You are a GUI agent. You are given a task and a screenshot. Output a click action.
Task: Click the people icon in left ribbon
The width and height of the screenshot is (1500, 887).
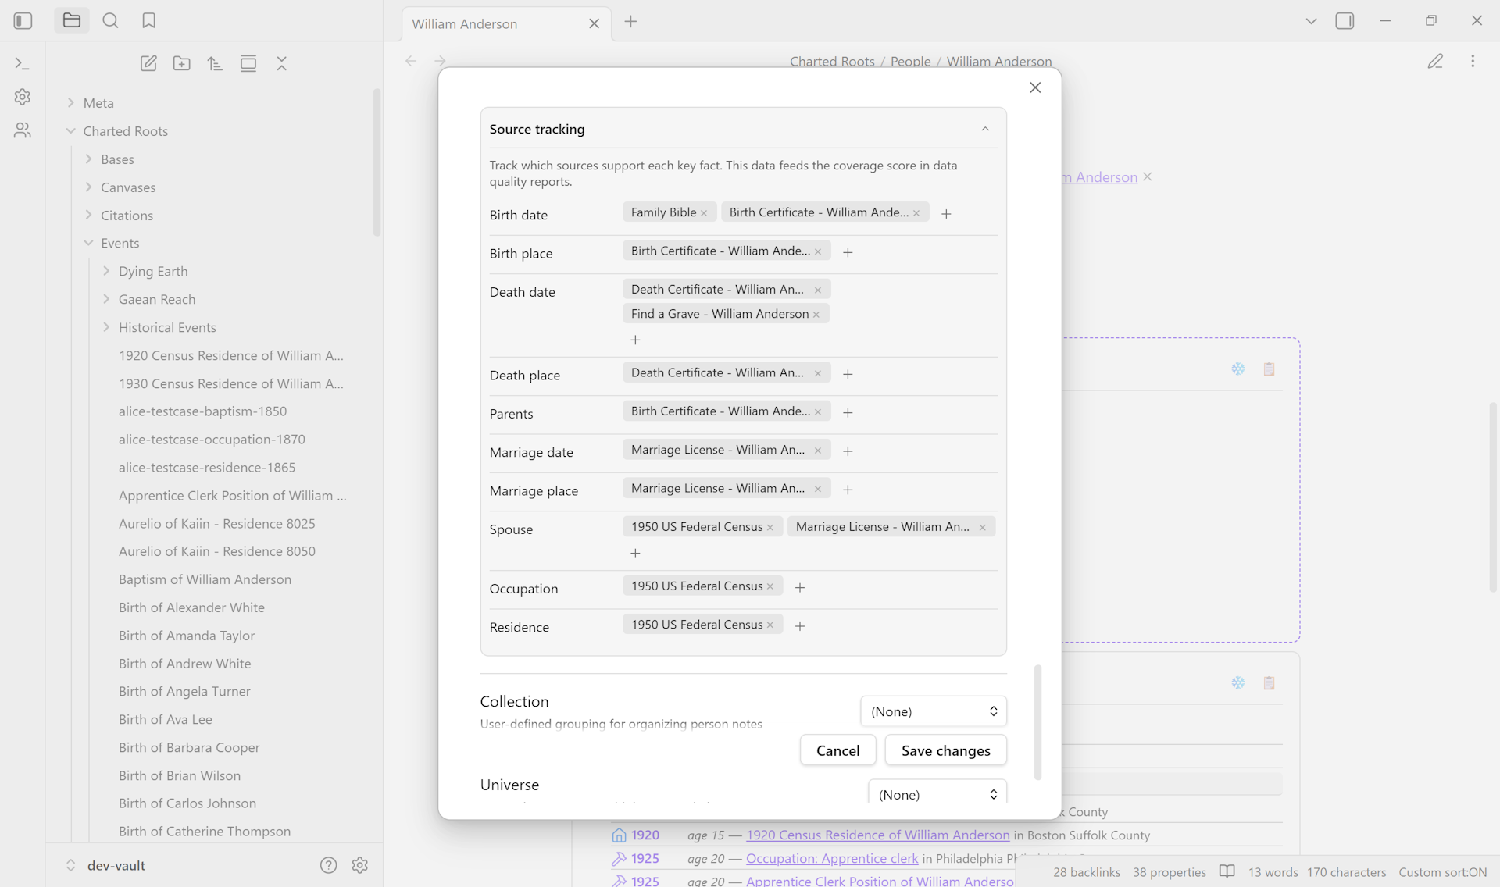point(23,130)
